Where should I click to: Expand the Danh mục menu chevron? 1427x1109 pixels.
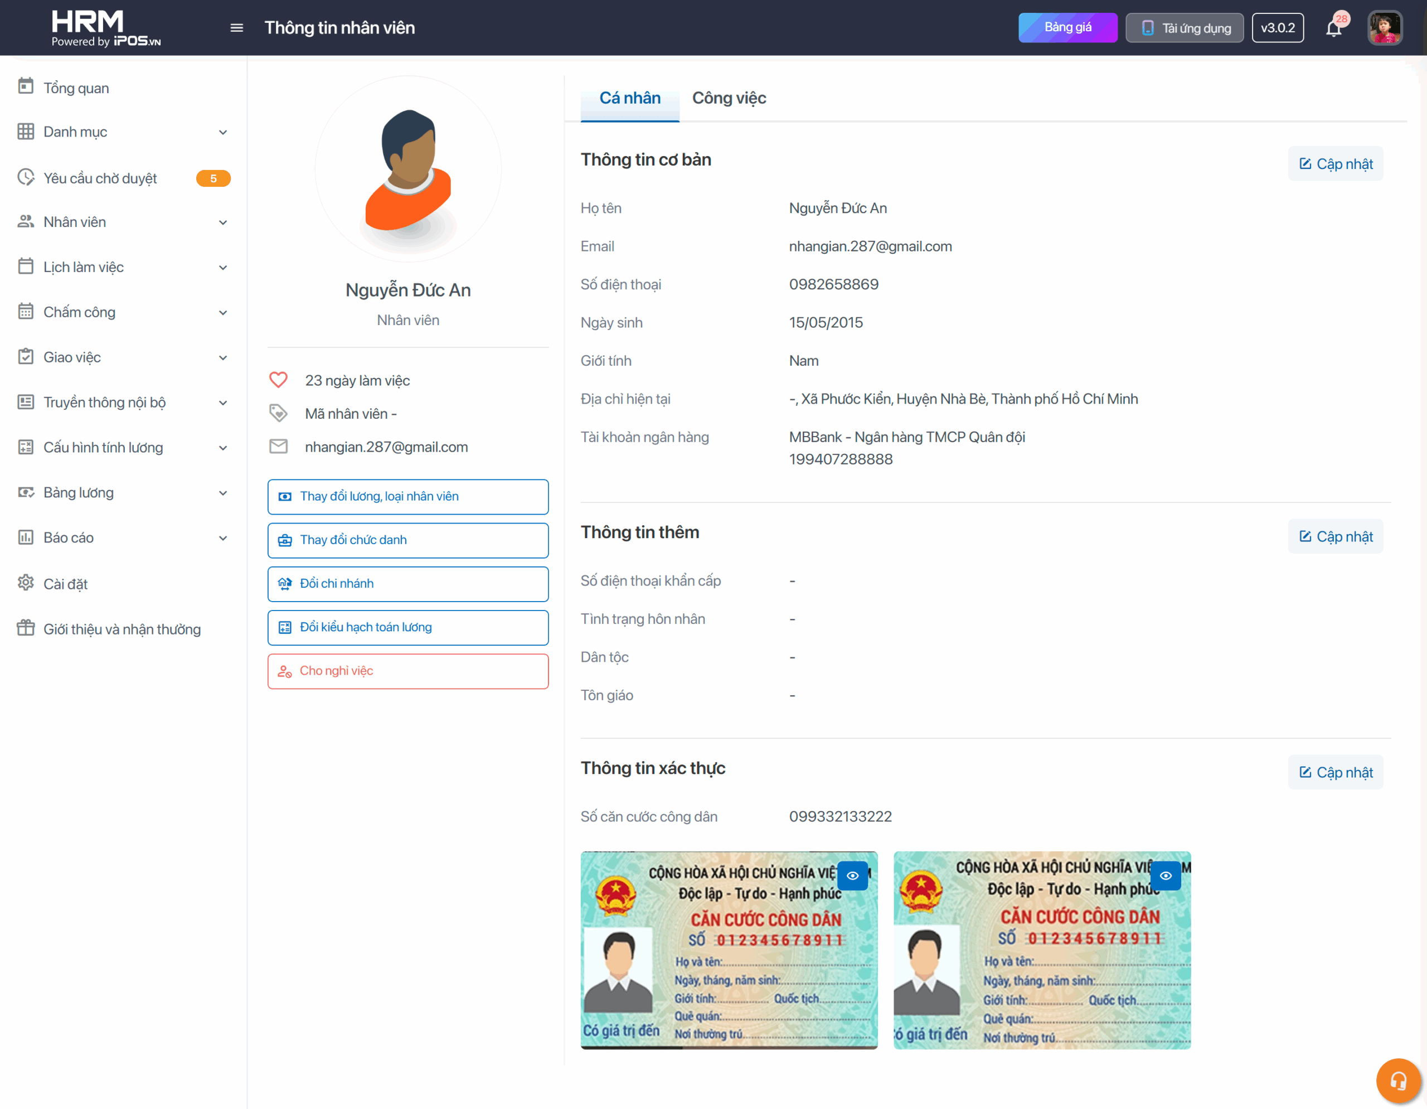223,132
